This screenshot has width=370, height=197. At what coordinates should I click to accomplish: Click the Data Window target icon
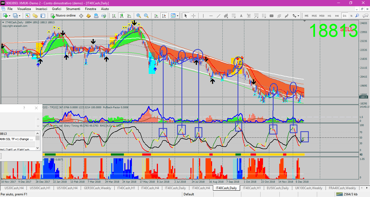pyautogui.click(x=81, y=15)
